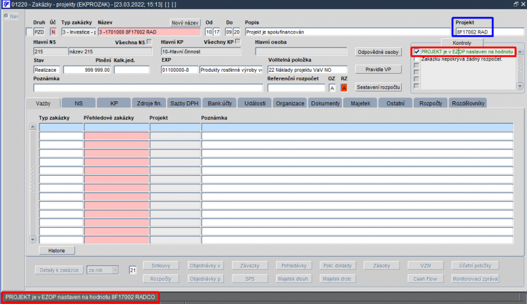Select the Ostatní tab
This screenshot has height=304, width=527.
pos(396,103)
